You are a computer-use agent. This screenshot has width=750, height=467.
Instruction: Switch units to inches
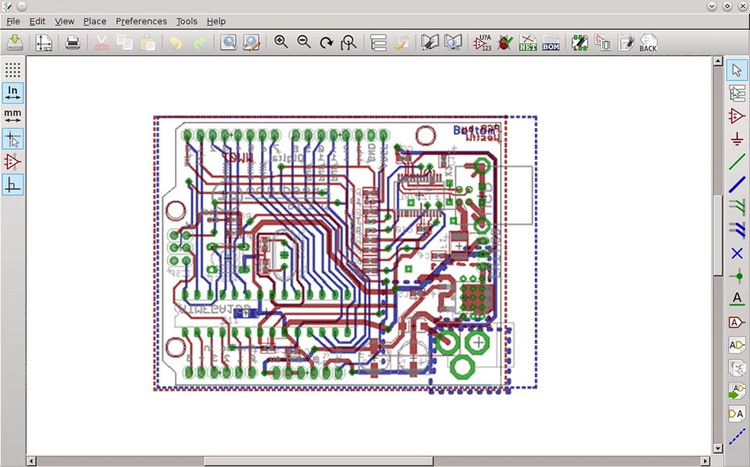point(12,93)
